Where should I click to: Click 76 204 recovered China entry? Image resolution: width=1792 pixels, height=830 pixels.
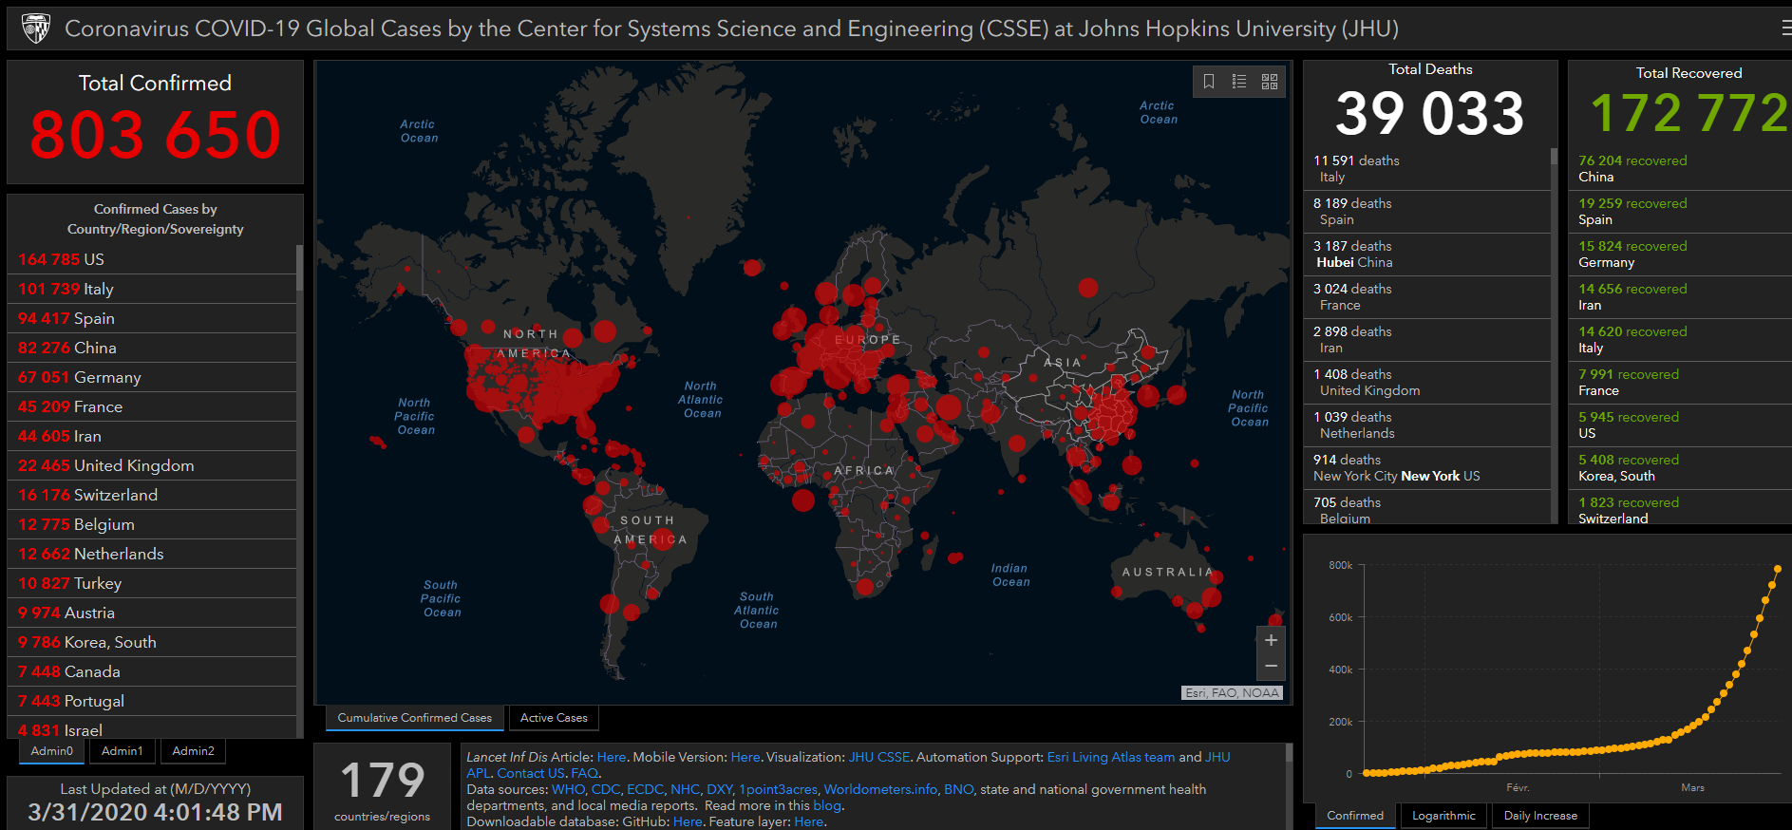pyautogui.click(x=1681, y=169)
